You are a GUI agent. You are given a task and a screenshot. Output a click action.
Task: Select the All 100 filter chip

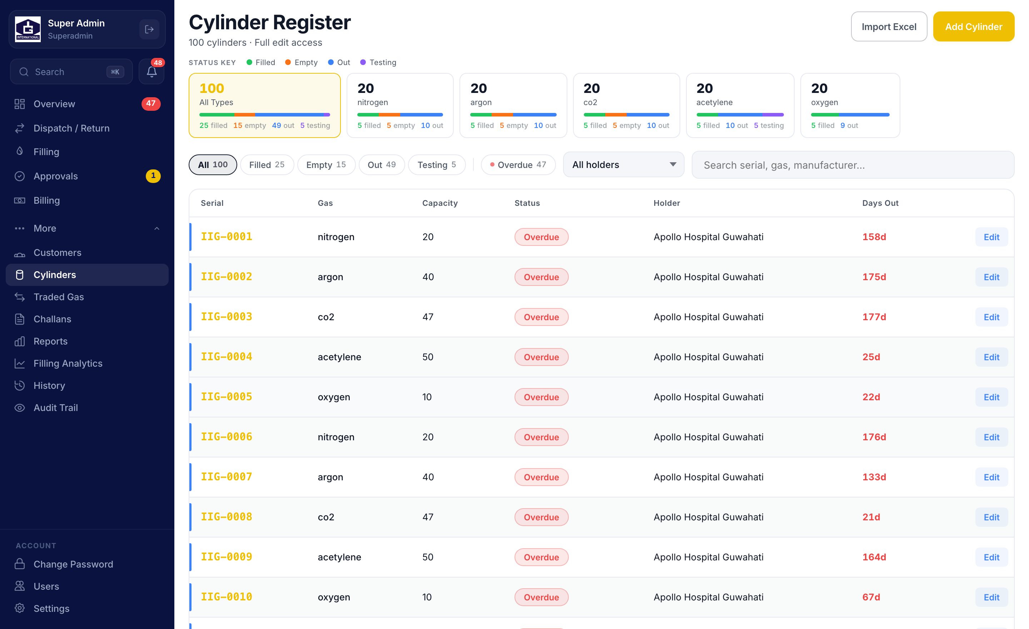pos(213,164)
